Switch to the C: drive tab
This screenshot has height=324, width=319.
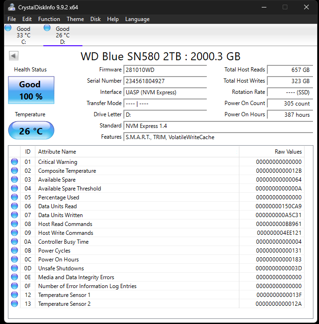point(23,35)
